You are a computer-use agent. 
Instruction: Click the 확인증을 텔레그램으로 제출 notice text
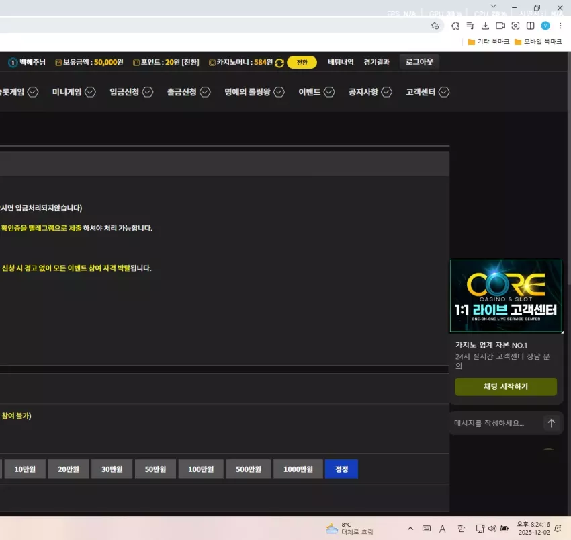click(41, 228)
